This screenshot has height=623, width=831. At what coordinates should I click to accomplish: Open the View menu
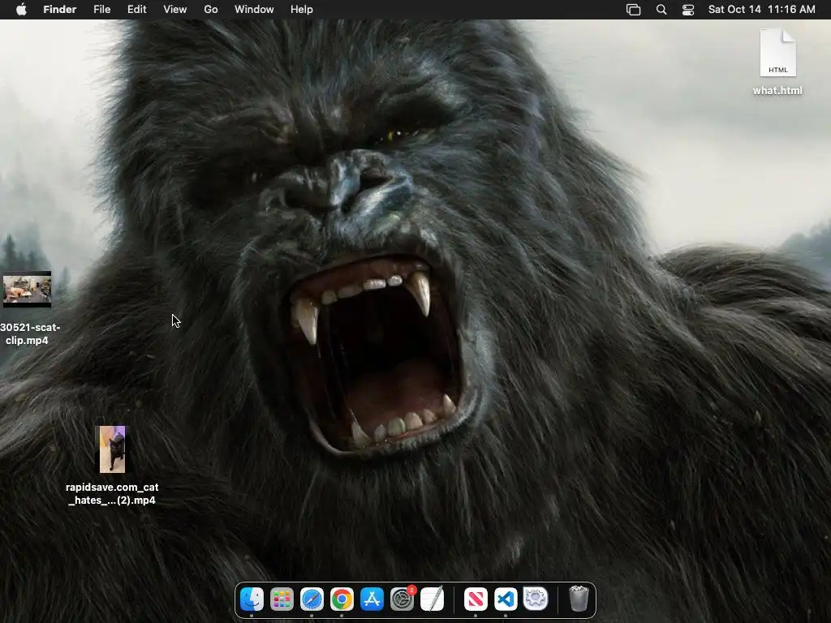[175, 10]
